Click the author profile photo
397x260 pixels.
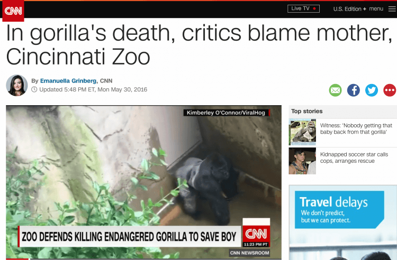click(17, 86)
